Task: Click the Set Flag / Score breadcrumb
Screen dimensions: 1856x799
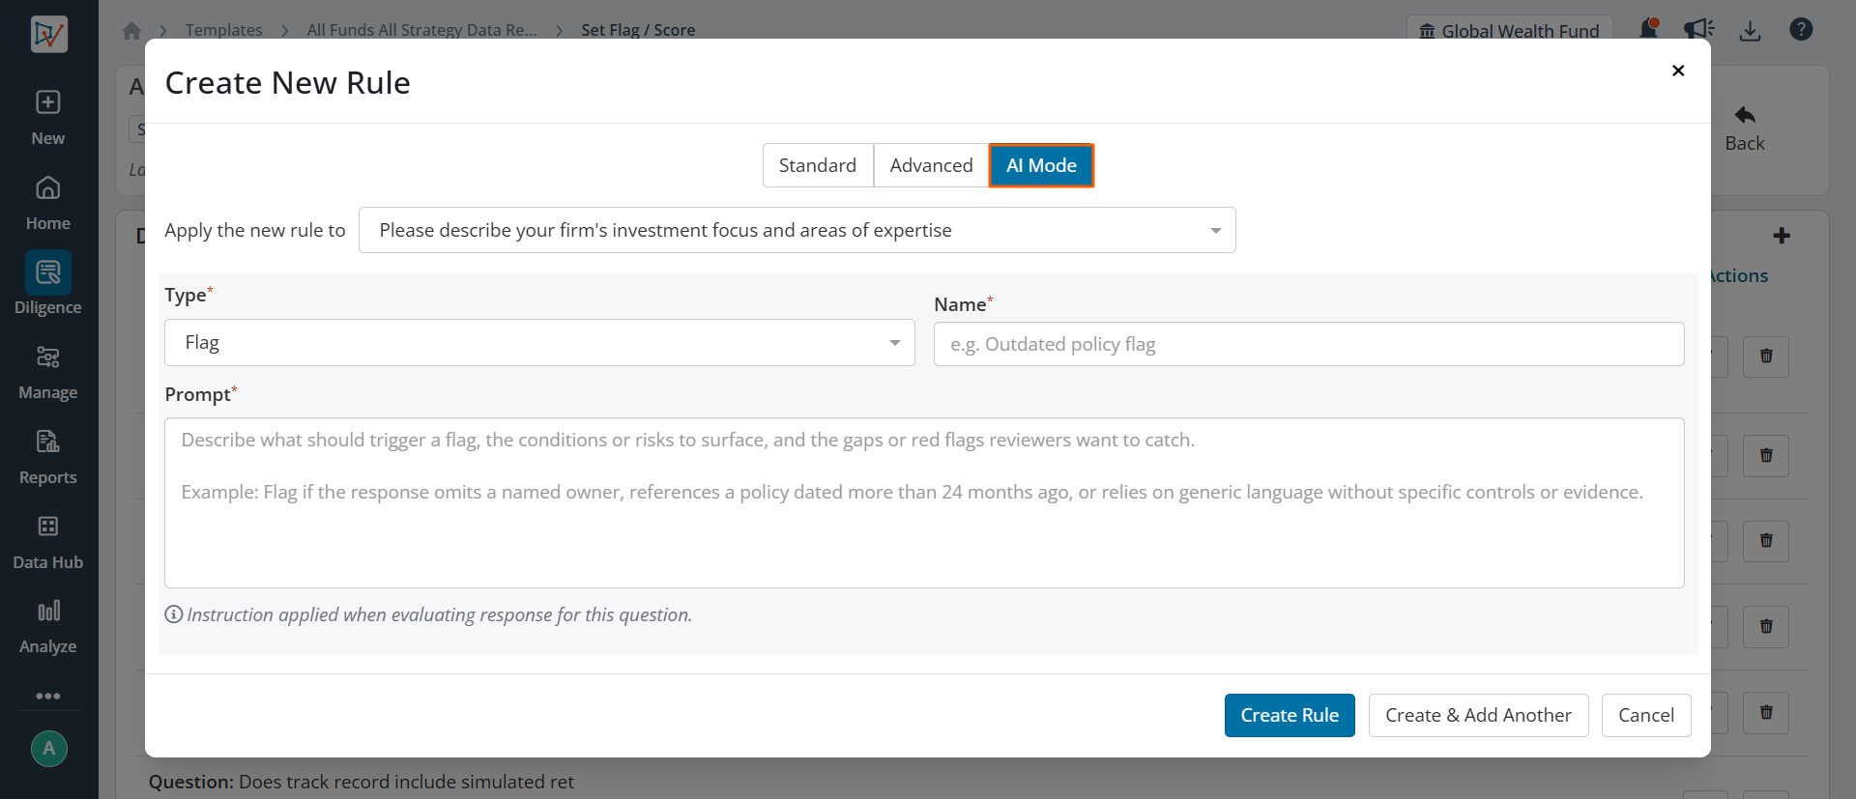Action: click(x=638, y=30)
